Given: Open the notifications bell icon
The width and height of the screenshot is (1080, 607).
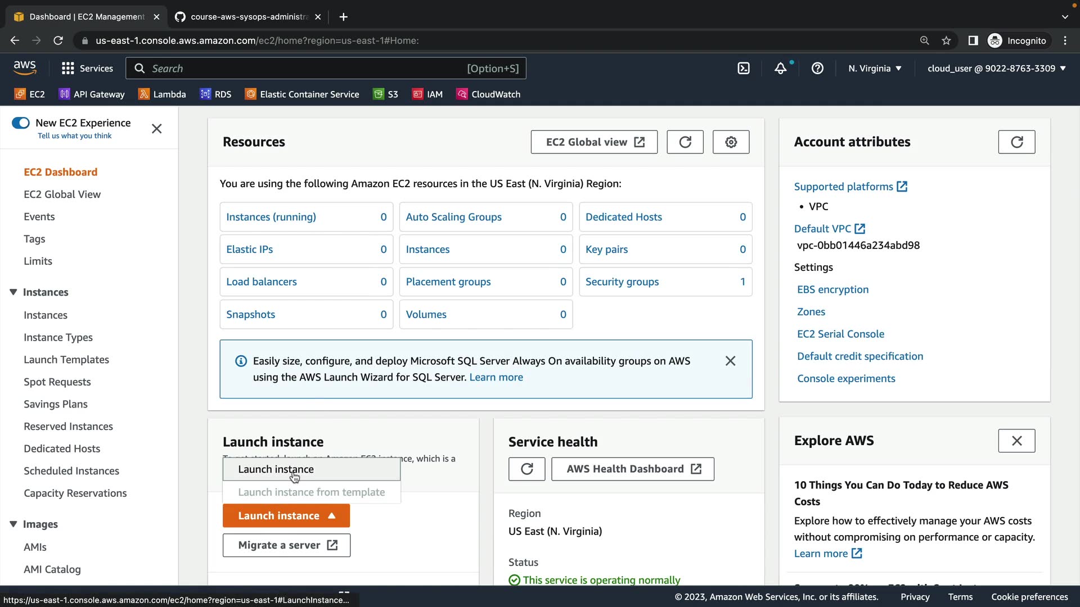Looking at the screenshot, I should point(780,69).
